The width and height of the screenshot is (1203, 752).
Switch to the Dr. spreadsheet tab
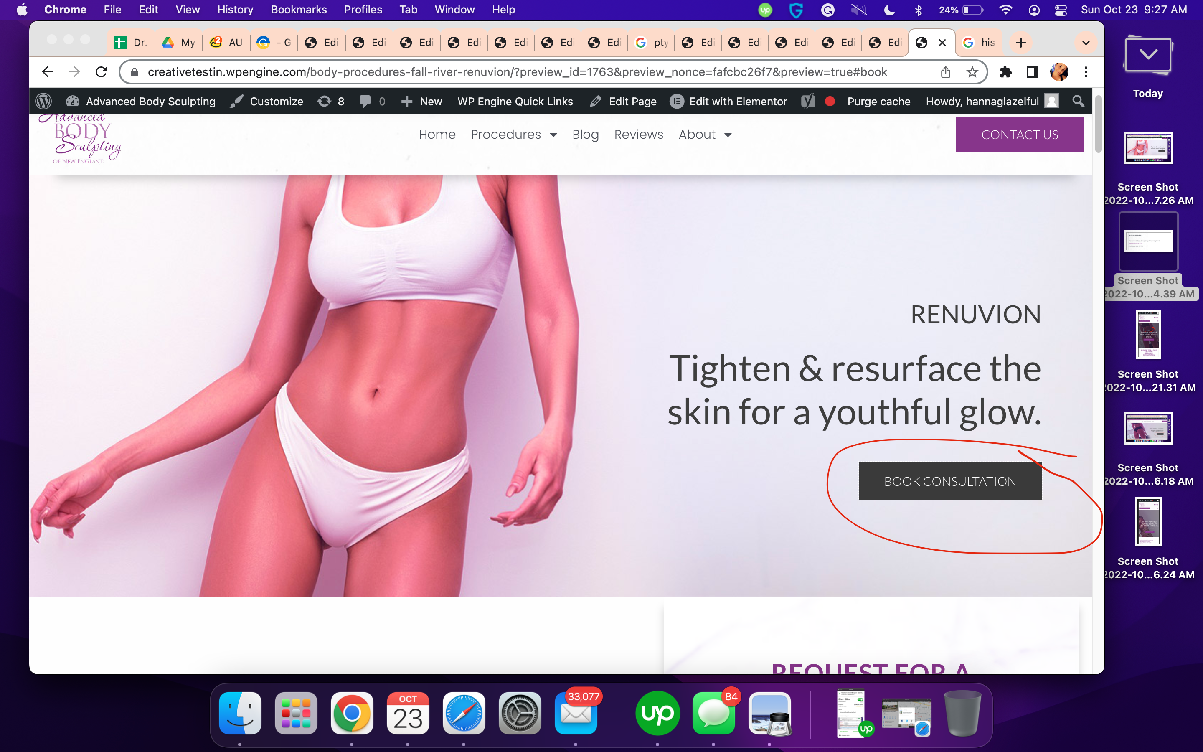[131, 43]
